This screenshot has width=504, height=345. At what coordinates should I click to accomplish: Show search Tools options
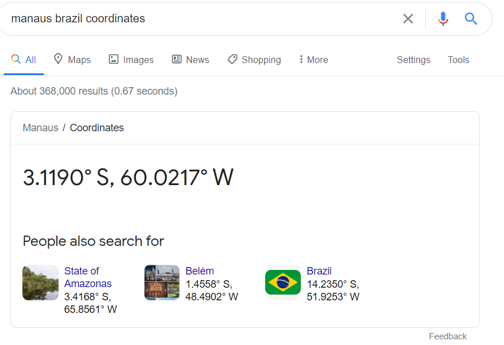[458, 60]
